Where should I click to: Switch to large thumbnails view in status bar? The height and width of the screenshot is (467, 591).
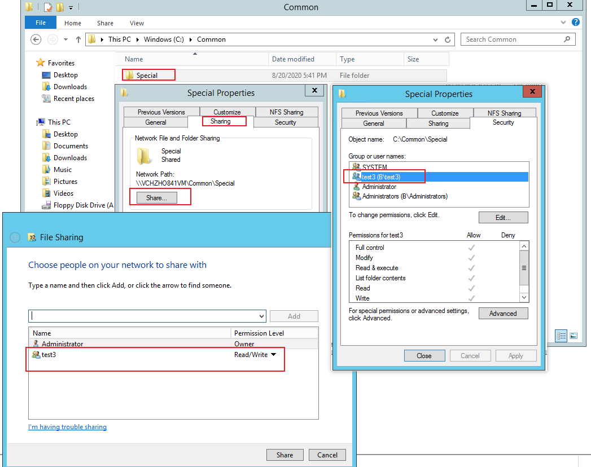[574, 336]
